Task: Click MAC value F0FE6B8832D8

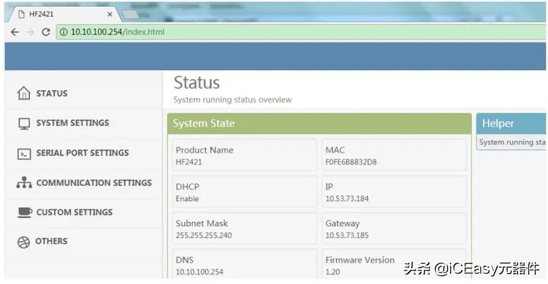Action: tap(351, 162)
